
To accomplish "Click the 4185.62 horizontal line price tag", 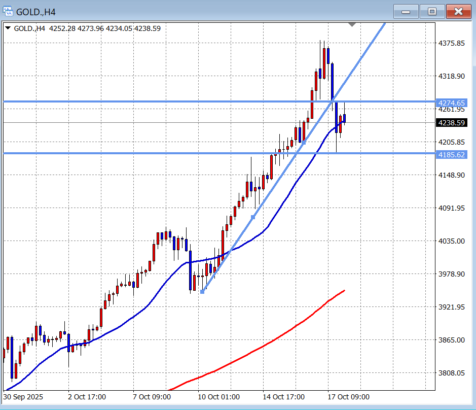I will (x=451, y=154).
